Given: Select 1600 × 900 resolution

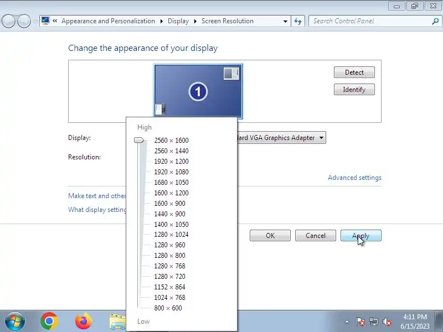Looking at the screenshot, I should pos(169,203).
